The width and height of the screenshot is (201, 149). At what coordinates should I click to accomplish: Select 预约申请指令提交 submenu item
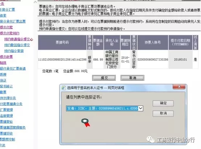[x=17, y=39]
